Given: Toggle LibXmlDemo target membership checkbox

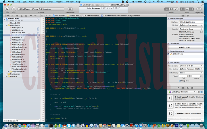Looking at the screenshot, I should (x=168, y=54).
